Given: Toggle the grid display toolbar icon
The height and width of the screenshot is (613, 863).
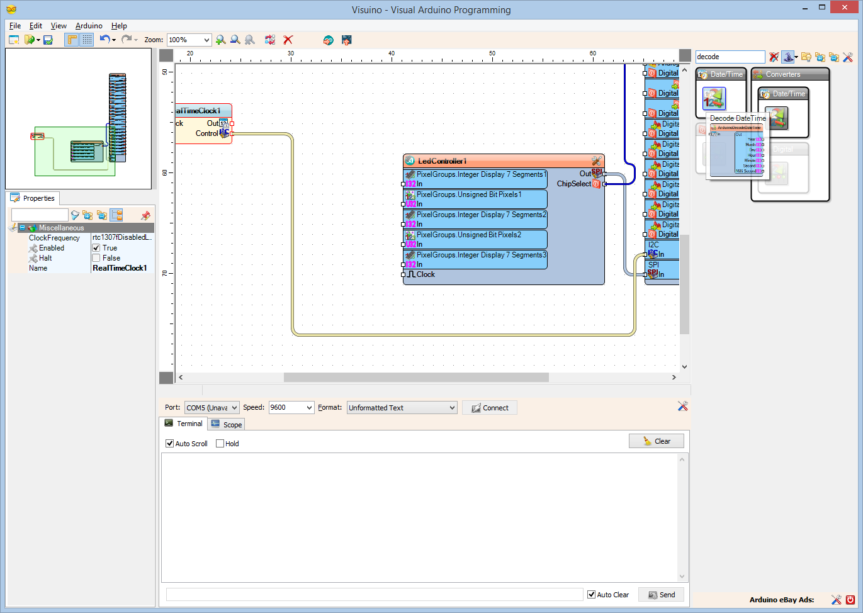Looking at the screenshot, I should [x=87, y=40].
